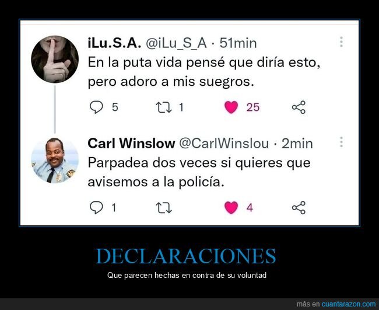Click the 51min timestamp
The height and width of the screenshot is (310, 379).
coord(238,43)
